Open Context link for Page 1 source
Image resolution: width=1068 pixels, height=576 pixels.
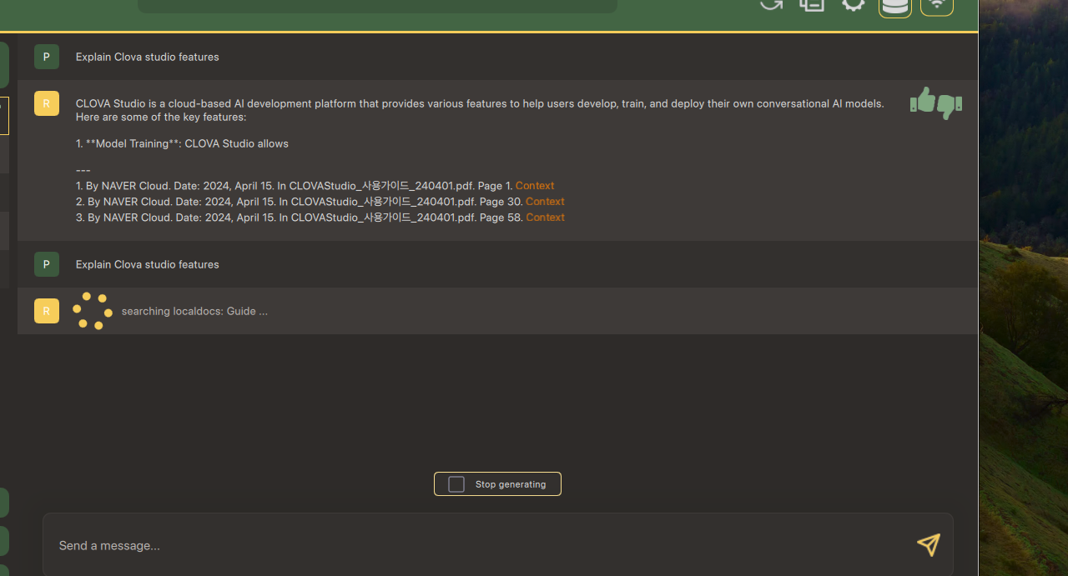click(535, 186)
